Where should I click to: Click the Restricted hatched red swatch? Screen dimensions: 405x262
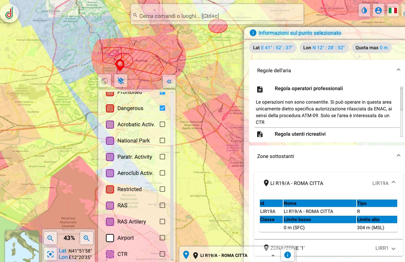110,189
